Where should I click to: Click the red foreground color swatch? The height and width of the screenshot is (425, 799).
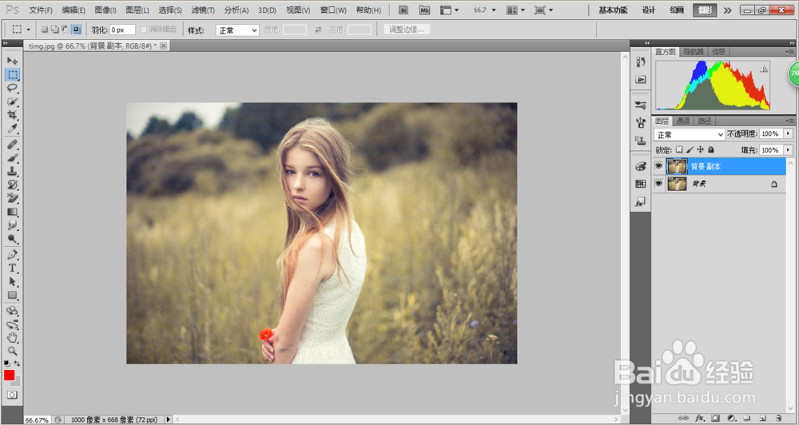click(x=9, y=375)
